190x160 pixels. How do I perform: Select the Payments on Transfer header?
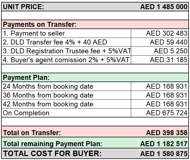click(95, 25)
